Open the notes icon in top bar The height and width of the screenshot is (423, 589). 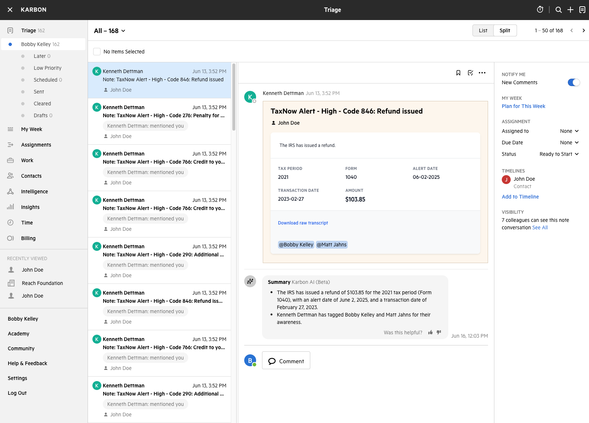click(582, 10)
